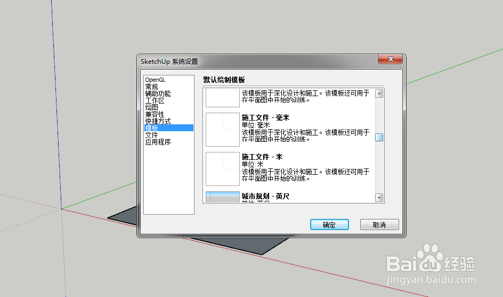Click the 默认绘制模板 heading
The image size is (503, 297).
coord(224,80)
